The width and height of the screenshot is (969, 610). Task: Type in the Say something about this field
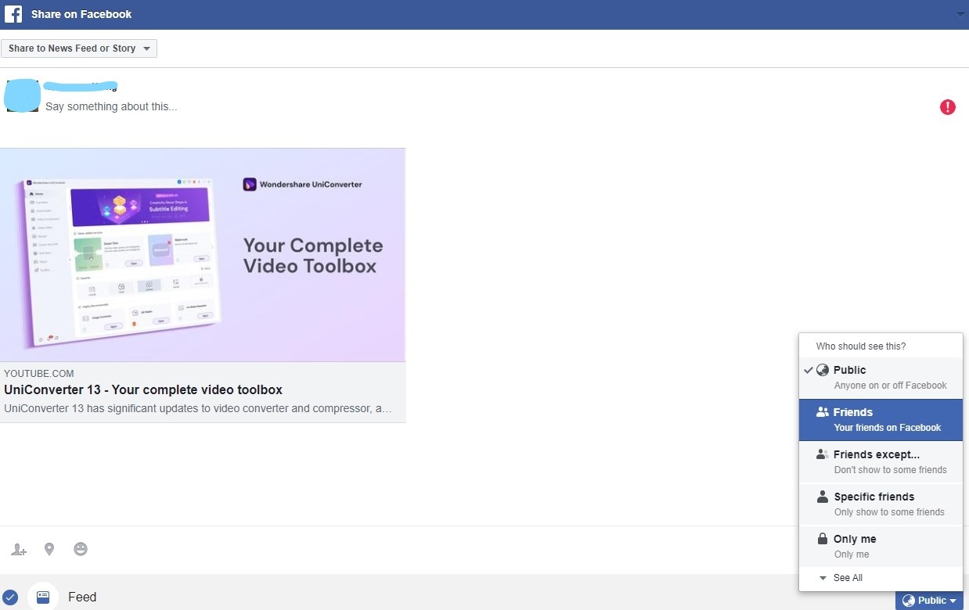tap(111, 106)
